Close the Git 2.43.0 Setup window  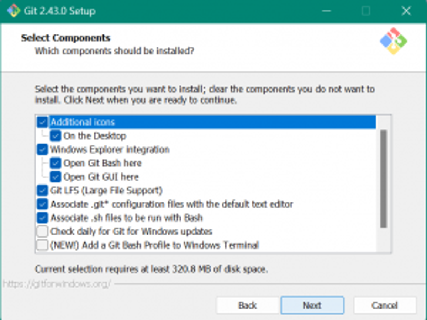(406, 11)
